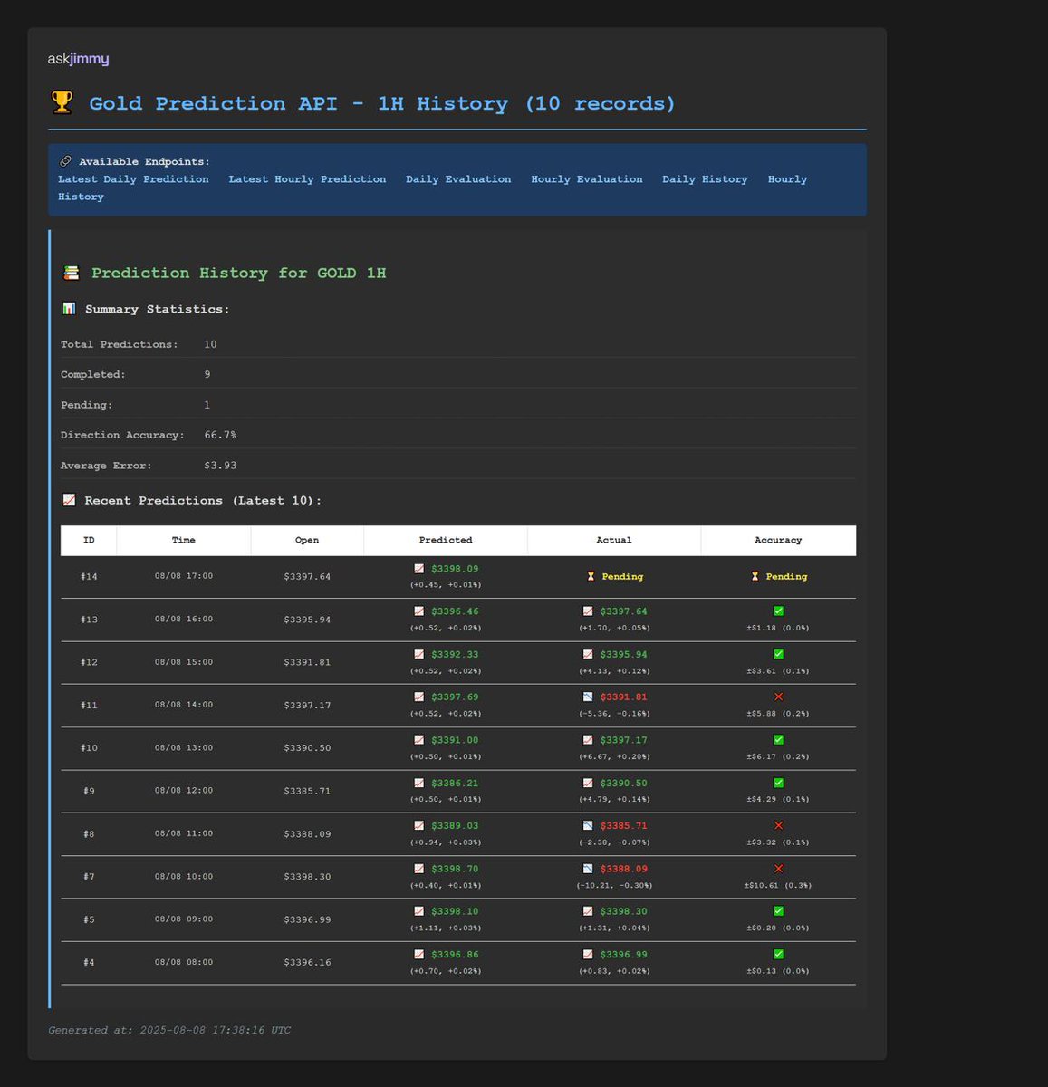Select the predicted value $3391.00

[455, 740]
